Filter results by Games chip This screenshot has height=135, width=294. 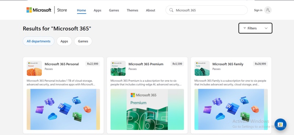(83, 41)
